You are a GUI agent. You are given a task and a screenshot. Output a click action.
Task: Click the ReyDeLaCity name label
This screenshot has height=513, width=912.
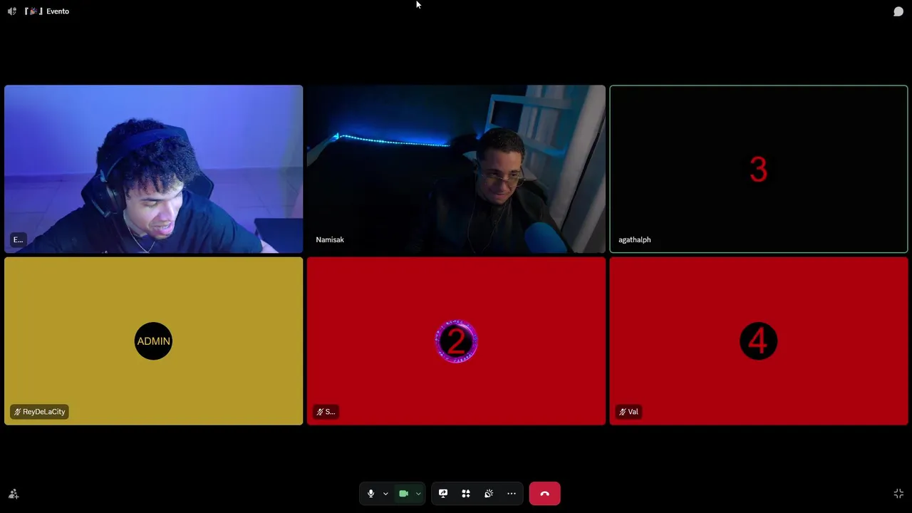[39, 412]
